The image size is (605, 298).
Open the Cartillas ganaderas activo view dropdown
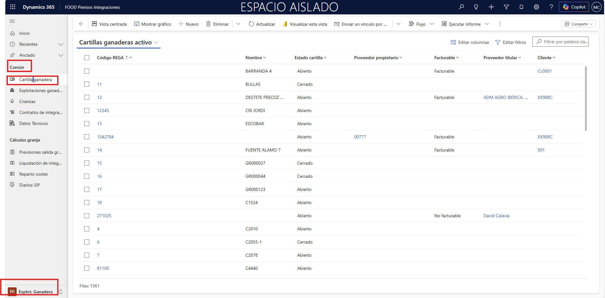[156, 43]
